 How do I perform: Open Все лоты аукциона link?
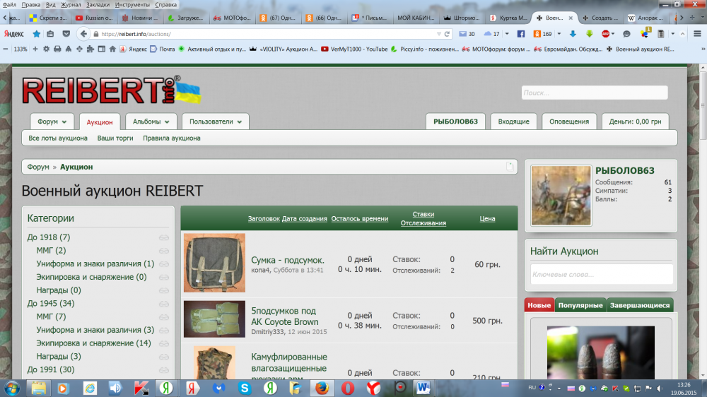pos(58,138)
